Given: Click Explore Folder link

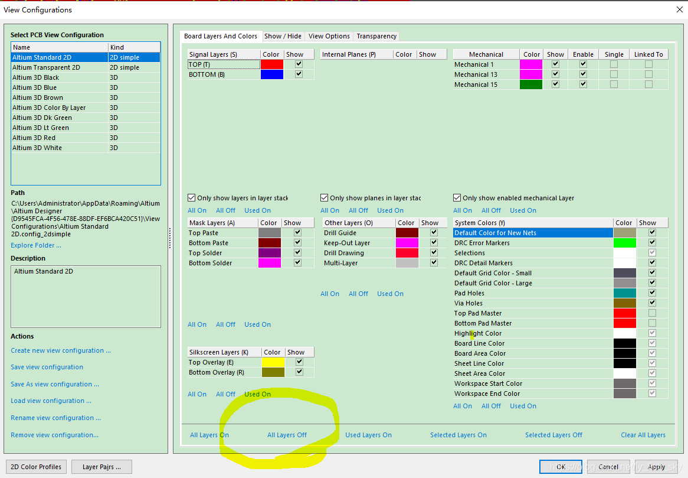Looking at the screenshot, I should coord(36,246).
